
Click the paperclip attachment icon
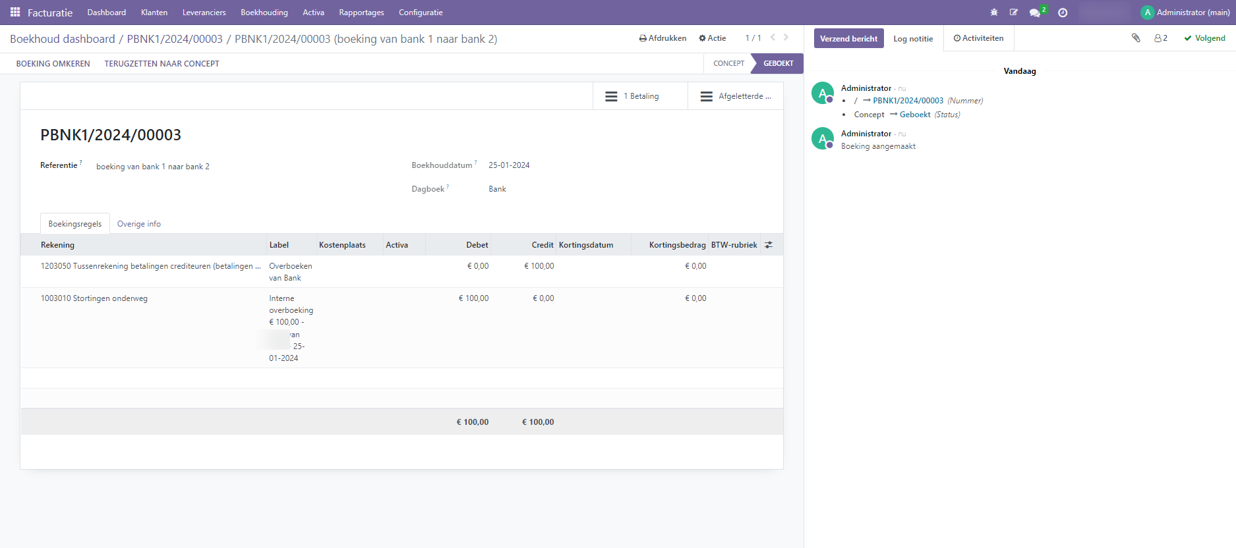click(x=1136, y=38)
